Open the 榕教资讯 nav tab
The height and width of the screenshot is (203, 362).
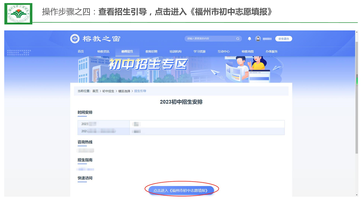tap(103, 52)
